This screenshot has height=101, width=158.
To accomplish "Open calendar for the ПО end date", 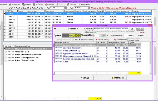I will pos(89,8).
